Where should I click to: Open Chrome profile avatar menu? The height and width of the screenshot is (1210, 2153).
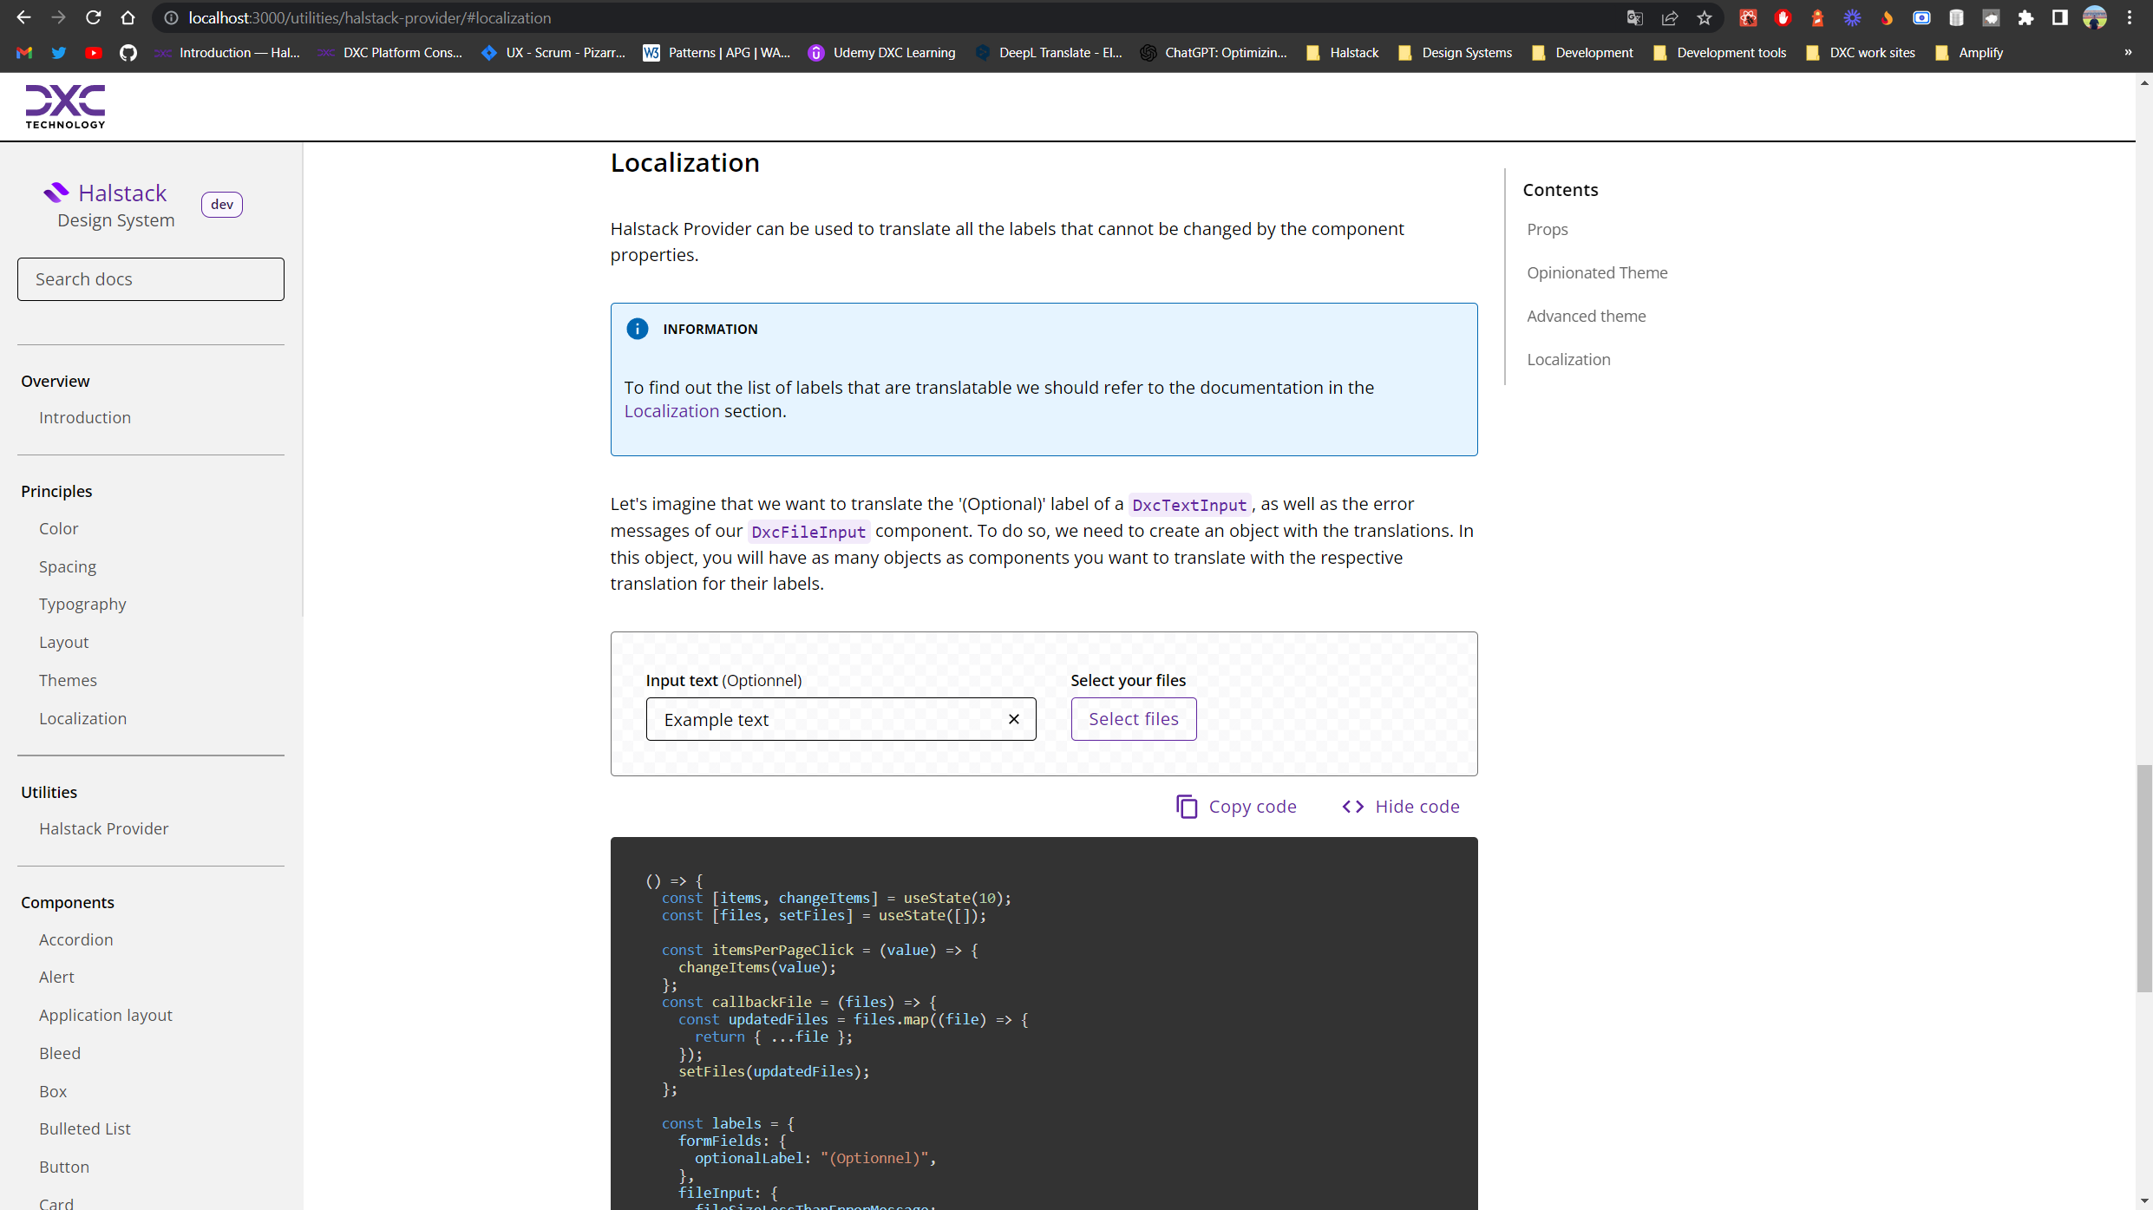(x=2095, y=17)
